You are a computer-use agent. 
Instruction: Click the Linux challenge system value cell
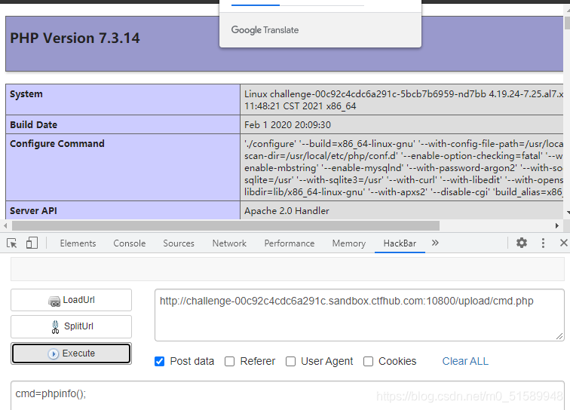coord(402,99)
